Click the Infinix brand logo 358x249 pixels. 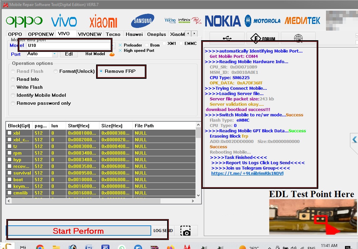pyautogui.click(x=184, y=21)
